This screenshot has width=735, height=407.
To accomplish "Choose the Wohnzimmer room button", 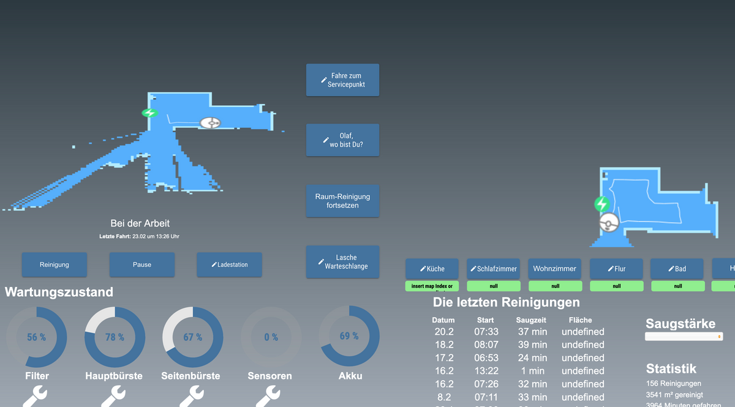I will coord(554,269).
